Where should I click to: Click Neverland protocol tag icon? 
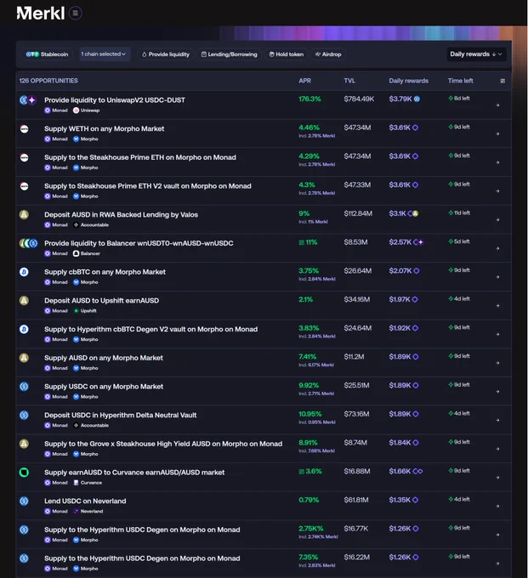point(76,512)
